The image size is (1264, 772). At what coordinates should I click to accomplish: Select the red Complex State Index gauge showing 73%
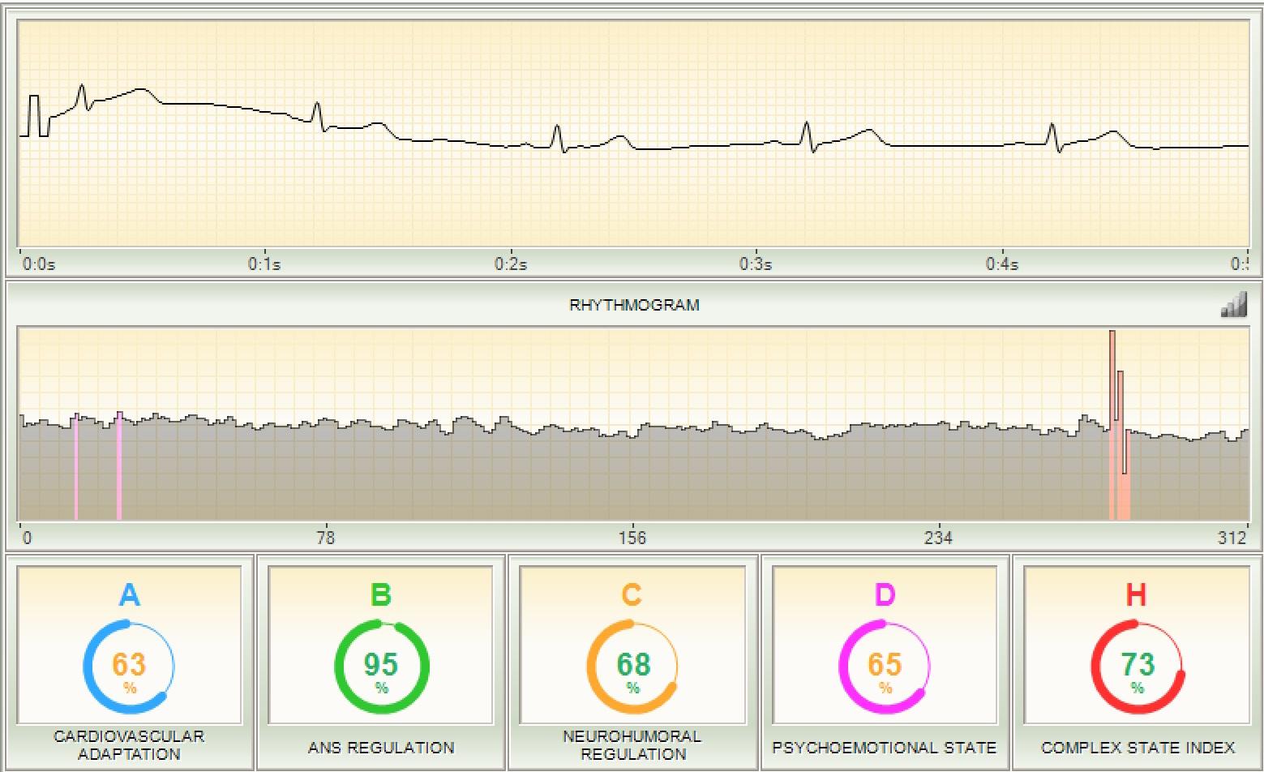click(x=1137, y=667)
